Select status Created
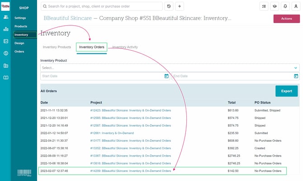The width and height of the screenshot is (303, 181). [x=260, y=148]
